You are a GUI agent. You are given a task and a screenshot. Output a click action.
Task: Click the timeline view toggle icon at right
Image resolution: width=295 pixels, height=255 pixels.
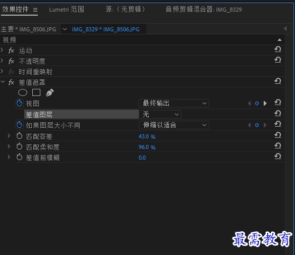click(285, 29)
